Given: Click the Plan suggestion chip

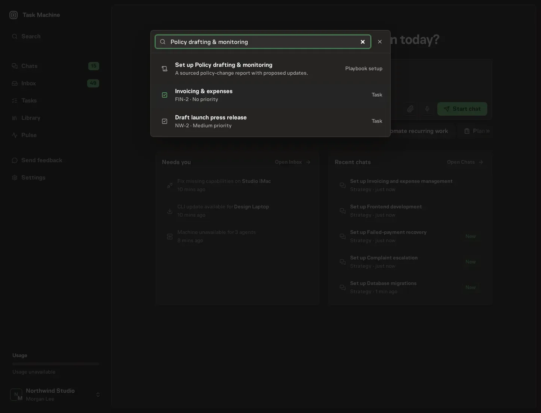Looking at the screenshot, I should click(x=475, y=131).
